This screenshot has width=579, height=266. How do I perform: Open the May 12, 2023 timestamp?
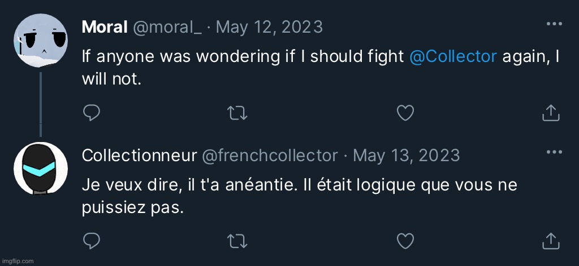click(x=269, y=26)
